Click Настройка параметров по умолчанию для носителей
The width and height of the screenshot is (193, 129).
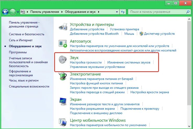point(119,46)
